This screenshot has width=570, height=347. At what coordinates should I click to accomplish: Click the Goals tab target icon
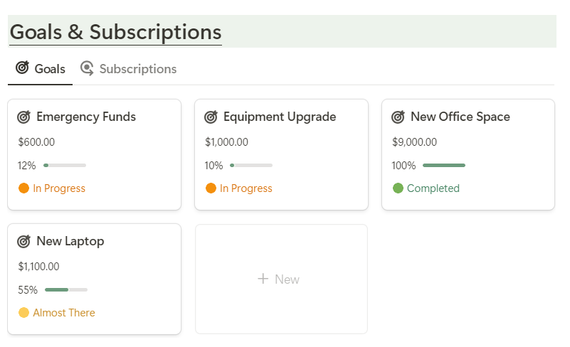coord(23,68)
